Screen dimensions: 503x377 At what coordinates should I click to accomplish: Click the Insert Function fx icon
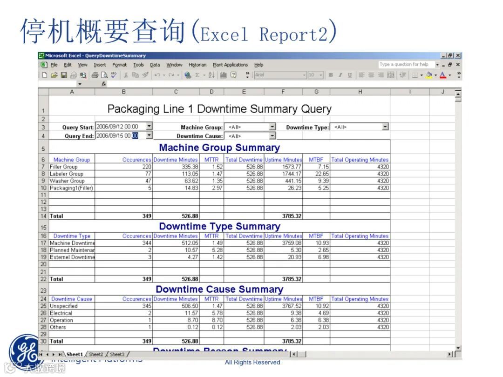(103, 84)
